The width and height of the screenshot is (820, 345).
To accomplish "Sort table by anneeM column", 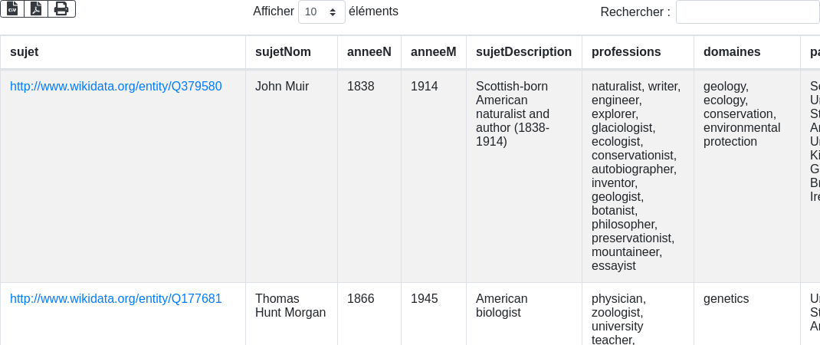I will point(433,52).
